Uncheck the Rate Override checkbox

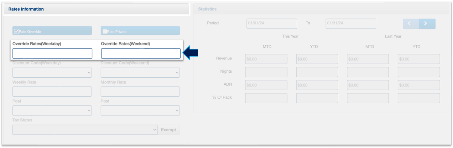tap(17, 31)
